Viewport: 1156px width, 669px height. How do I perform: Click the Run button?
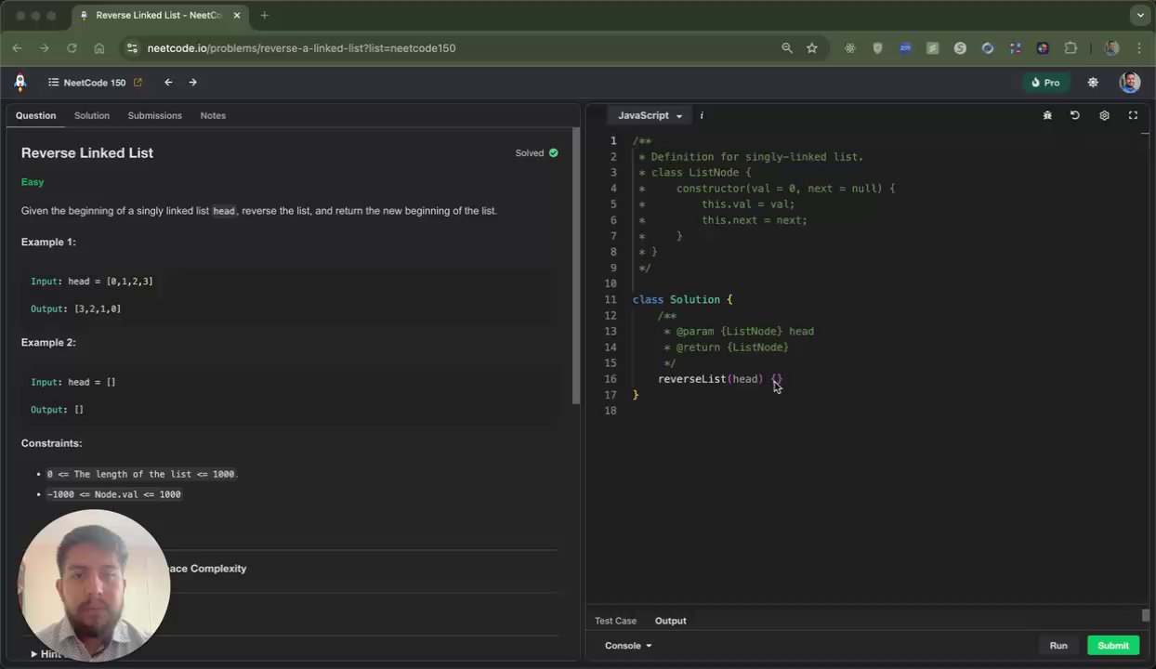(x=1058, y=646)
